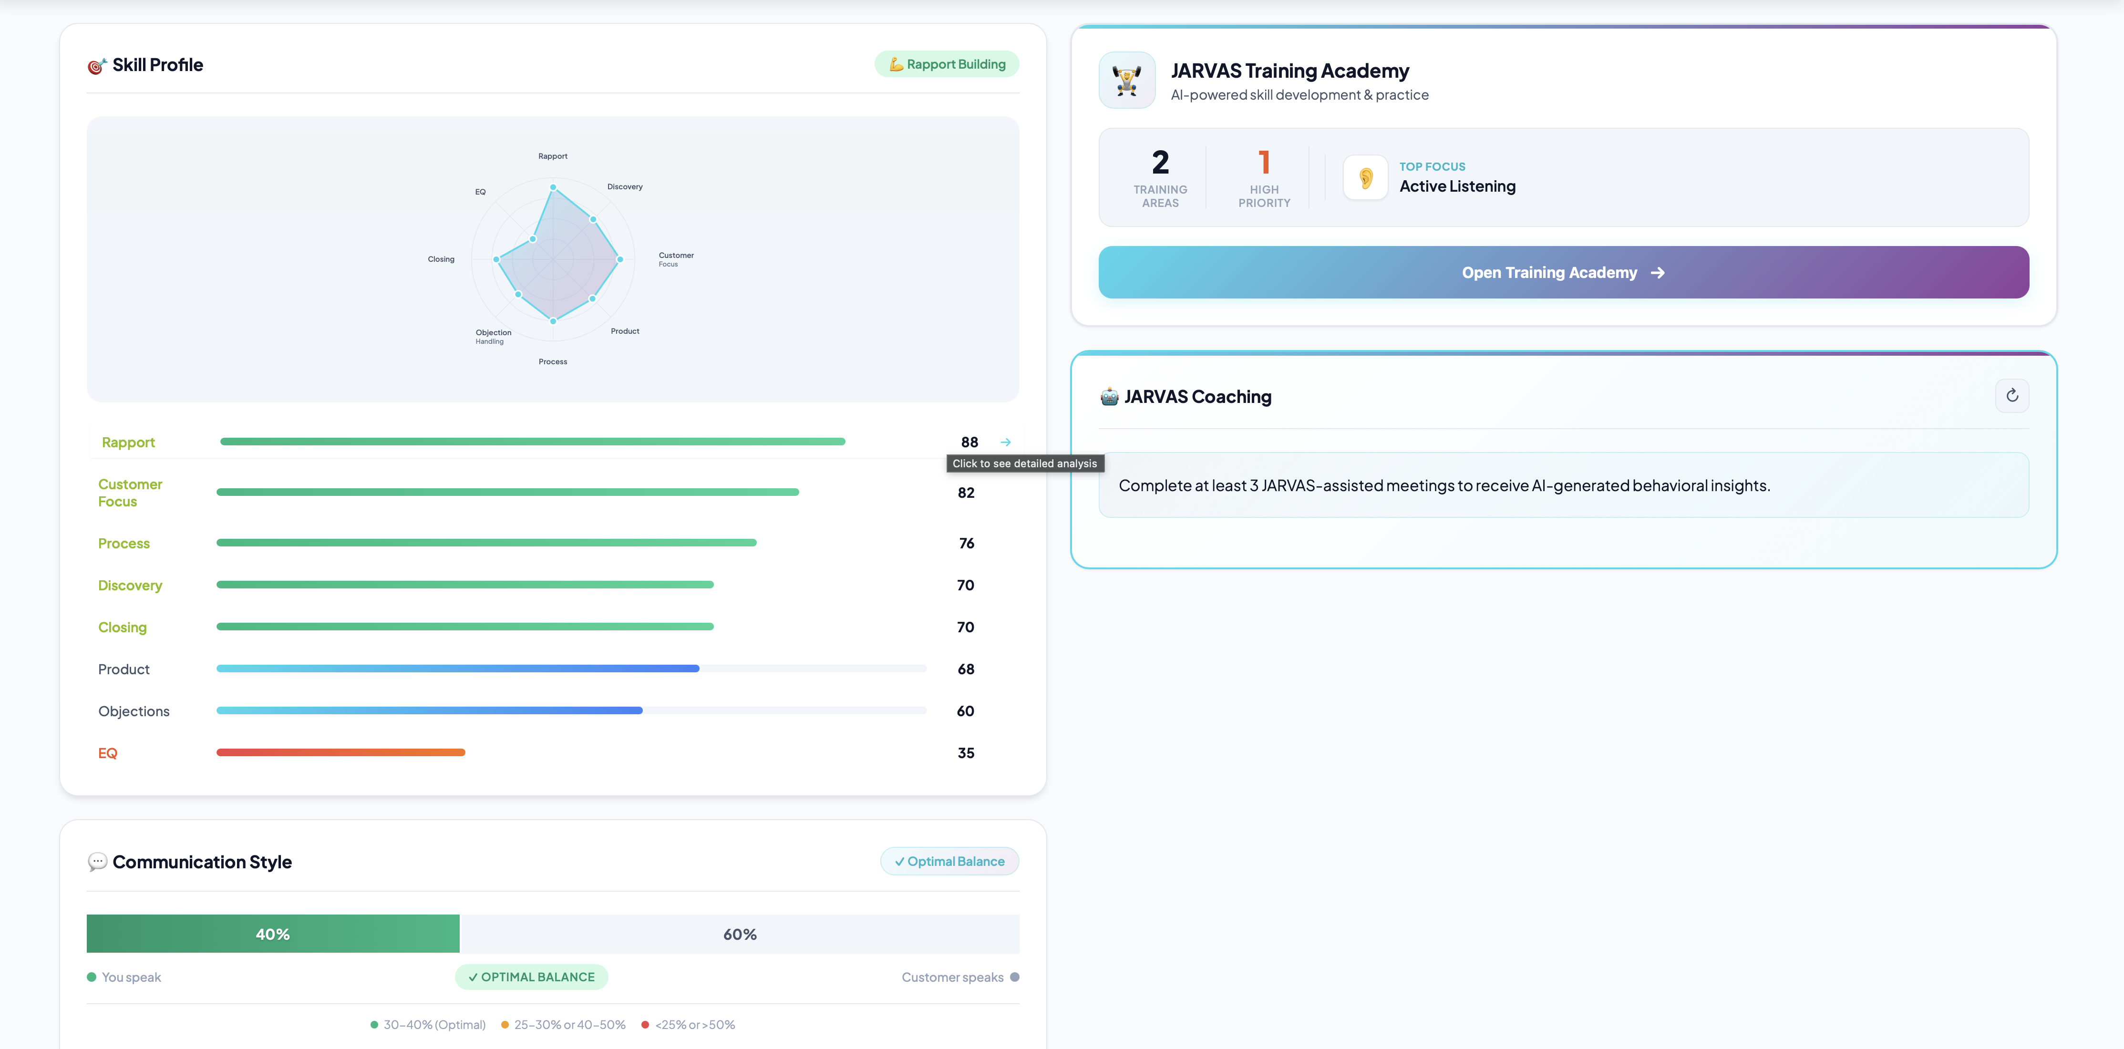Open Training Academy button

coord(1563,272)
